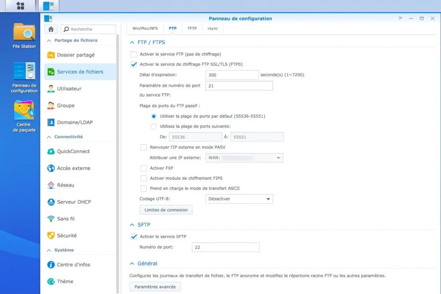
Task: Open the main menu grid icon
Action: click(x=20, y=6)
